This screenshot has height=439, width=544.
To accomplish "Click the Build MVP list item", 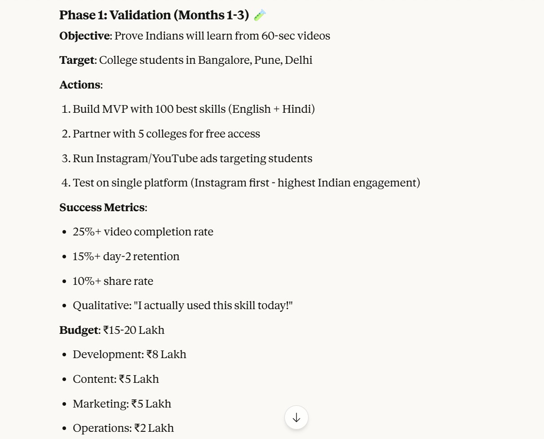I will click(x=194, y=109).
